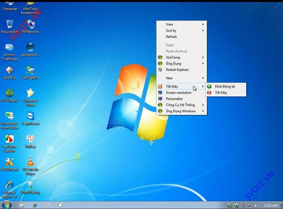
Task: Select the TeamViewer desktop icon
Action: point(30,118)
